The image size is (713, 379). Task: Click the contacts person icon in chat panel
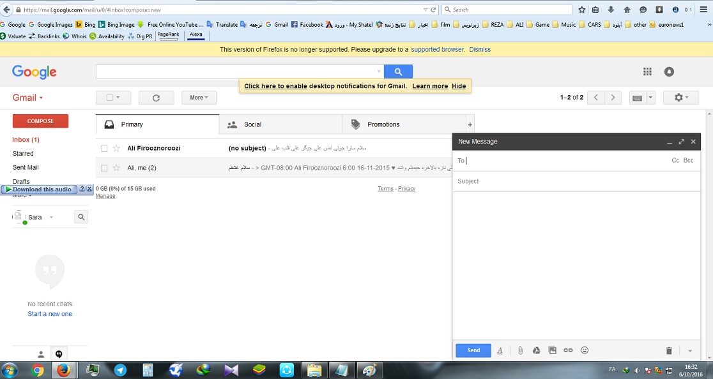41,354
